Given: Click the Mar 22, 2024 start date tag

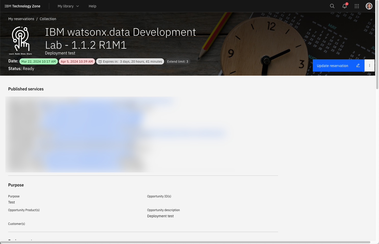Looking at the screenshot, I should 38,61.
